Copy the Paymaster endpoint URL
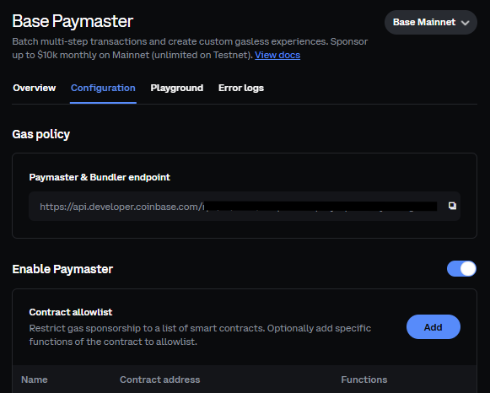490x393 pixels. [x=452, y=206]
